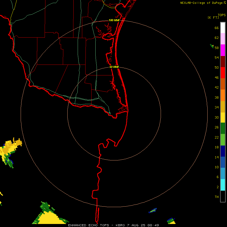Screen dimensions: 227x227
Task: Click the TOPS legend title
Action: (222, 15)
